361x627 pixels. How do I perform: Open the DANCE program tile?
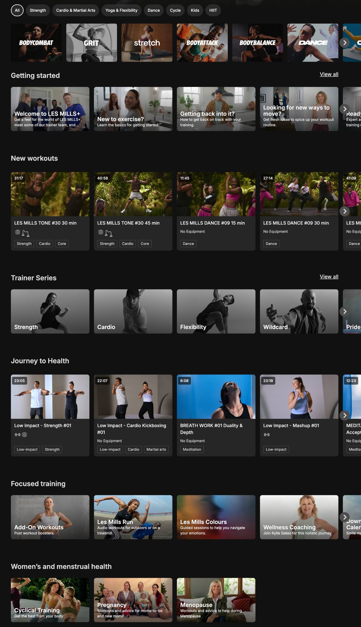313,43
